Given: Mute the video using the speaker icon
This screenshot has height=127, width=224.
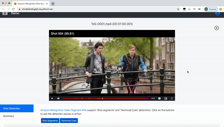Looking at the screenshot, I should 58,98.
